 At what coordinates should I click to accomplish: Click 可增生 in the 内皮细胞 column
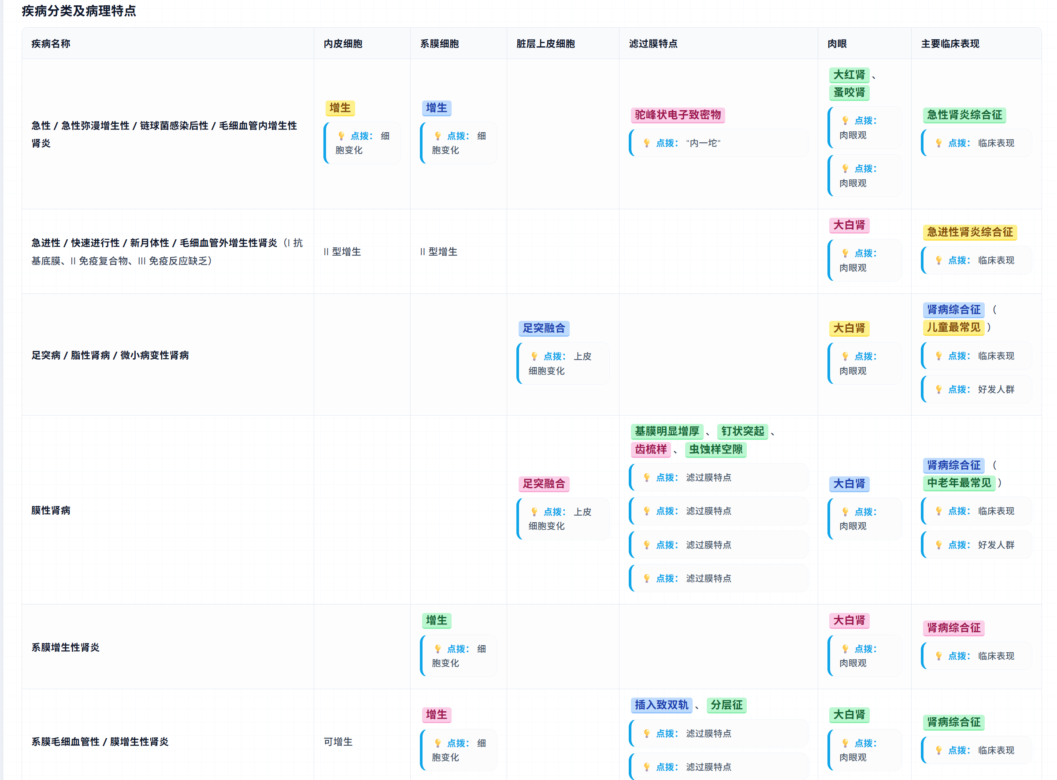click(x=338, y=742)
